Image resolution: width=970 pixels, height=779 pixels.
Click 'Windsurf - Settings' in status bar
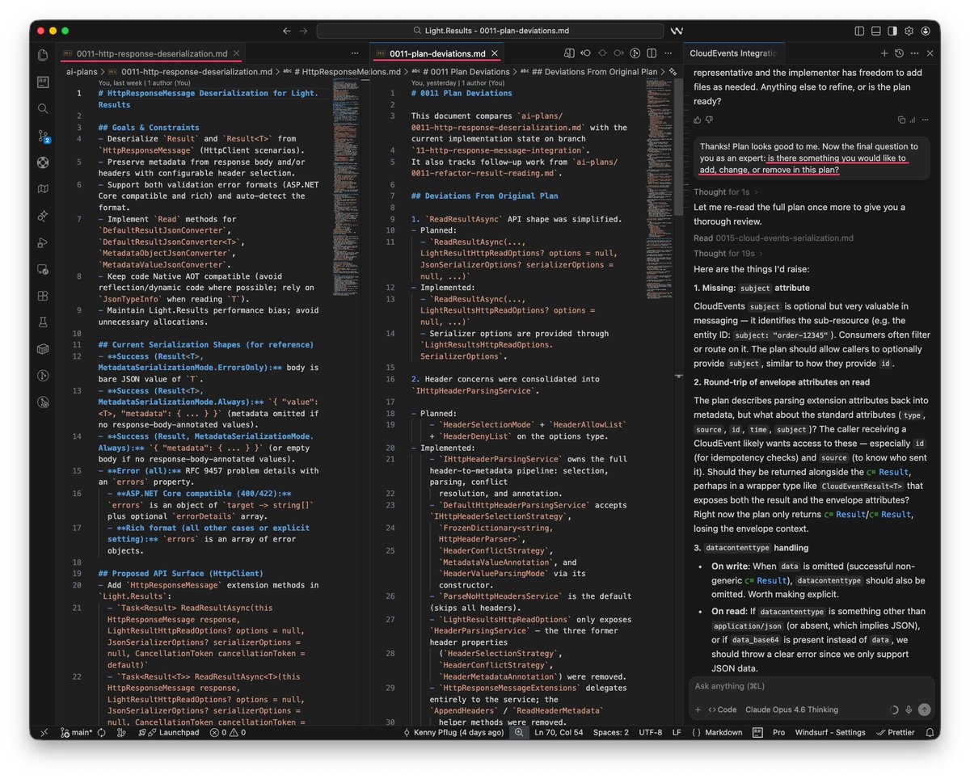(x=830, y=732)
